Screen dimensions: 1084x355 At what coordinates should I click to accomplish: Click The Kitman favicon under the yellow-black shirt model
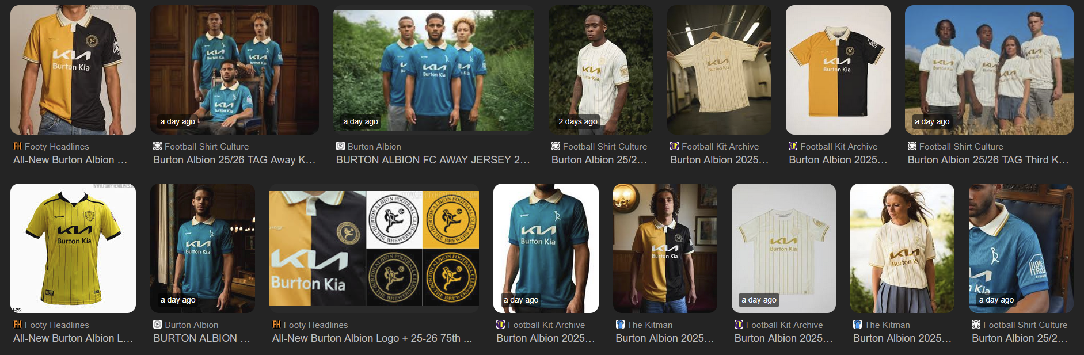click(620, 325)
